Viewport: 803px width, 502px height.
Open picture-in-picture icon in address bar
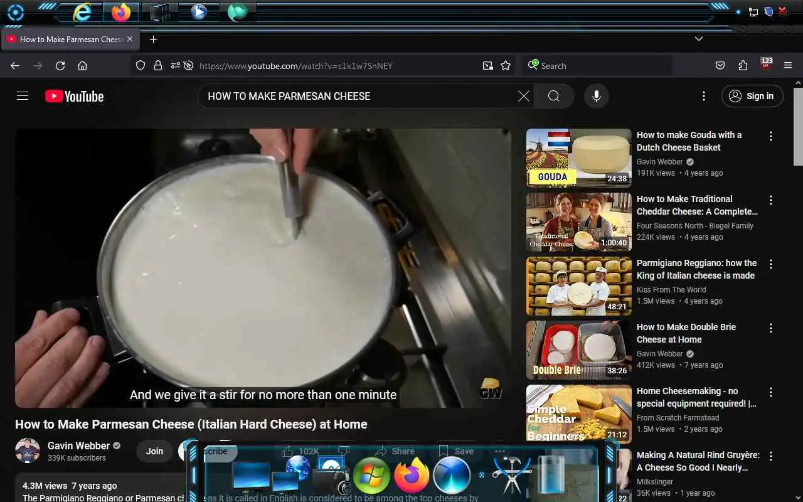click(487, 65)
